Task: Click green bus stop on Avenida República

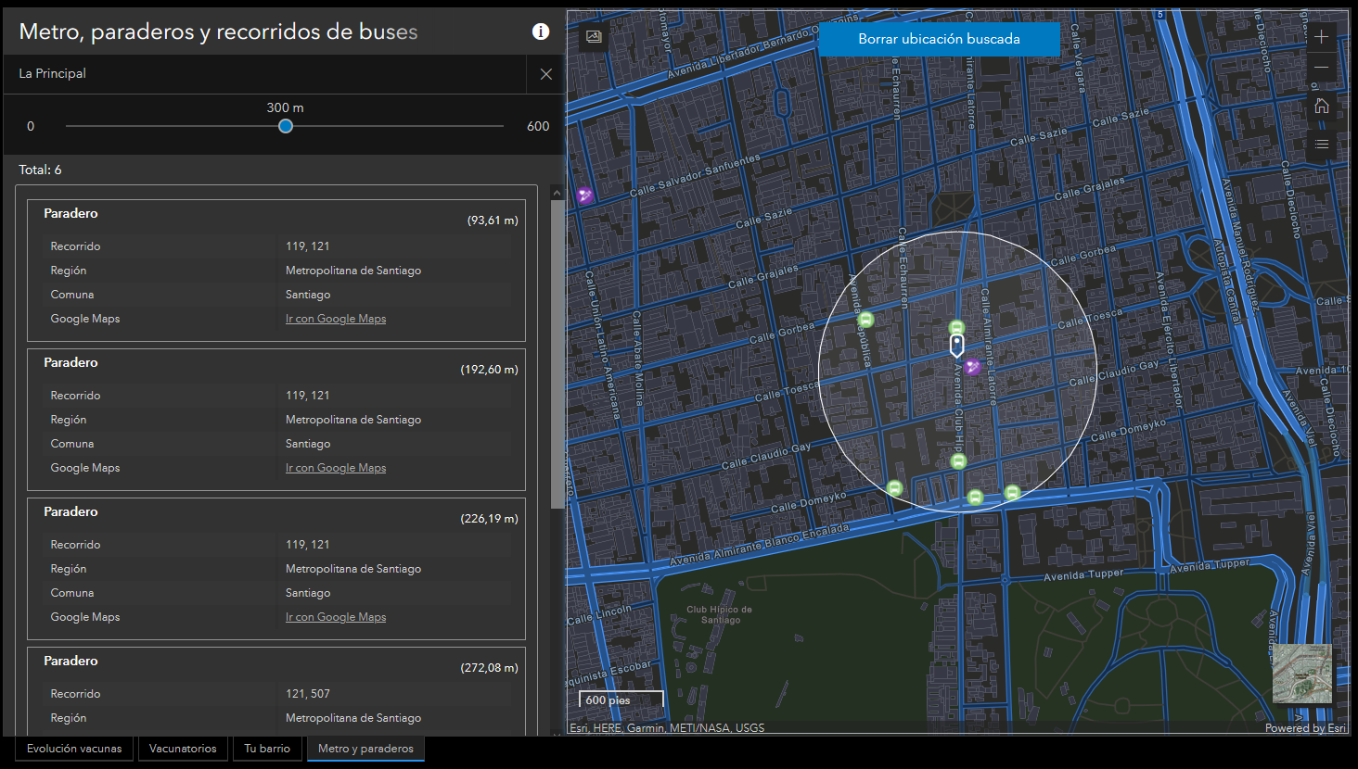Action: [865, 321]
